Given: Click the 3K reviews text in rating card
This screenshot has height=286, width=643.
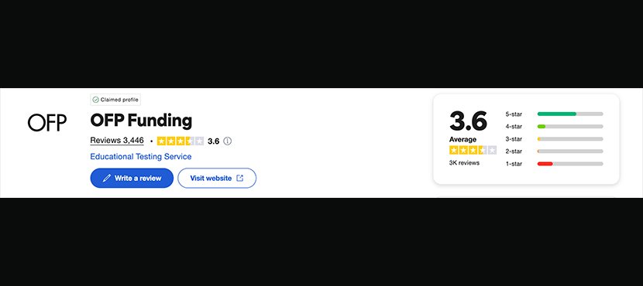Looking at the screenshot, I should point(464,163).
